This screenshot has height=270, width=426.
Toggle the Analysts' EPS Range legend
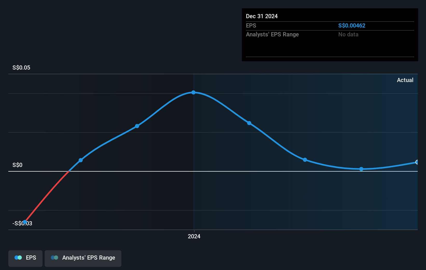[83, 258]
